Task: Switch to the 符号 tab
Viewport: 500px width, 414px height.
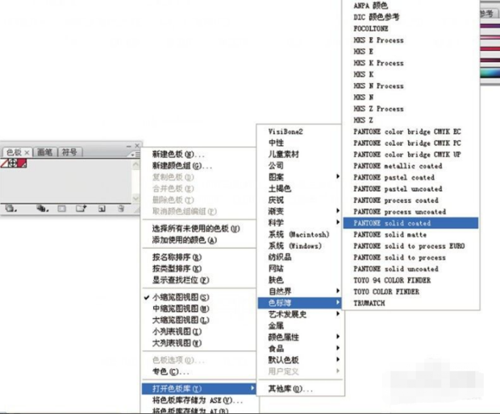Action: 70,152
